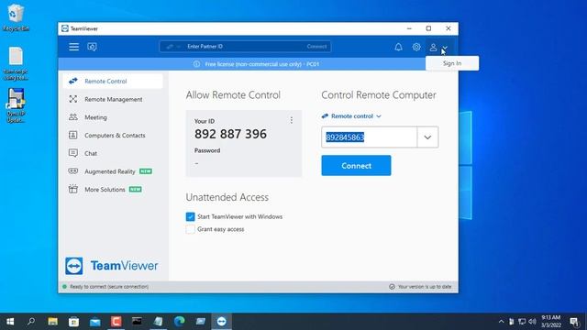
Task: Click the Ready to connect status text
Action: click(x=109, y=287)
